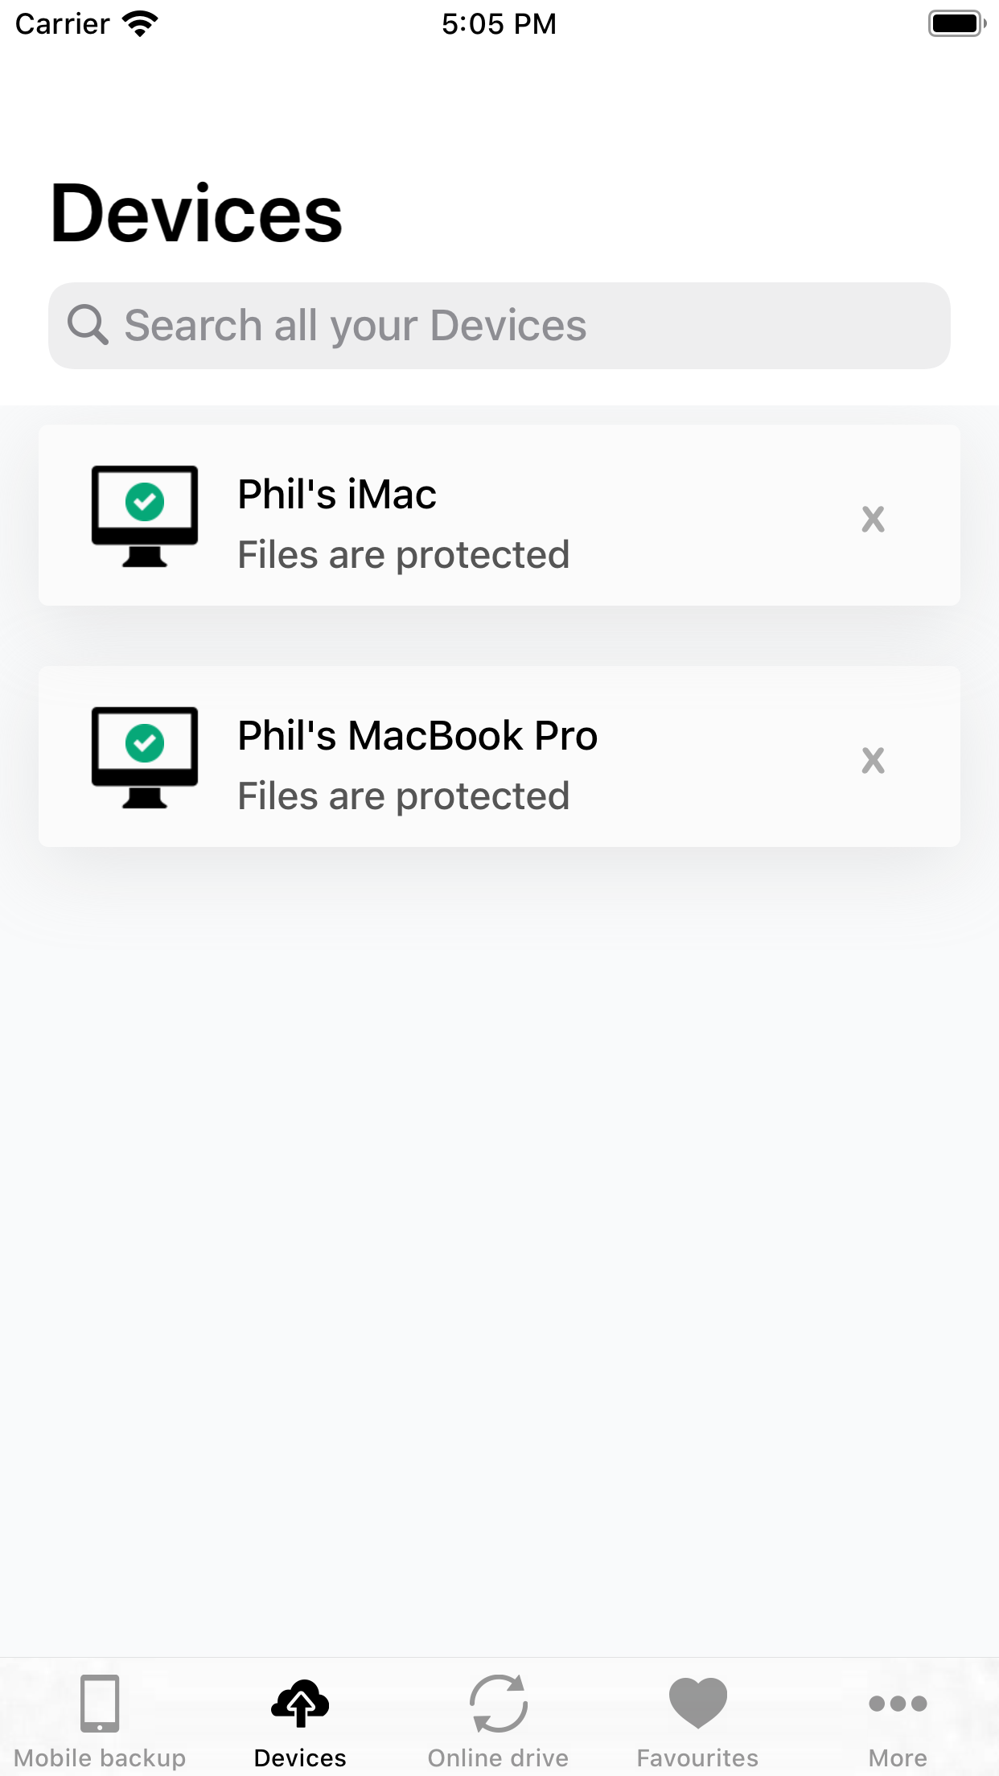
Task: Tap the monitor icon for Phil's iMac
Action: 145,515
